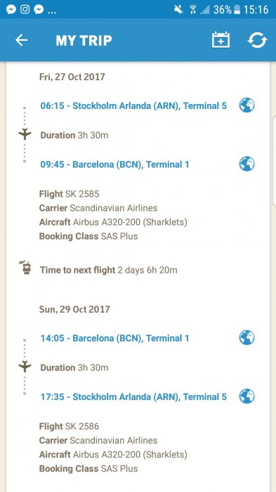276x492 pixels.
Task: Tap the Fri, 27 Oct 2017 date heading
Action: [72, 77]
